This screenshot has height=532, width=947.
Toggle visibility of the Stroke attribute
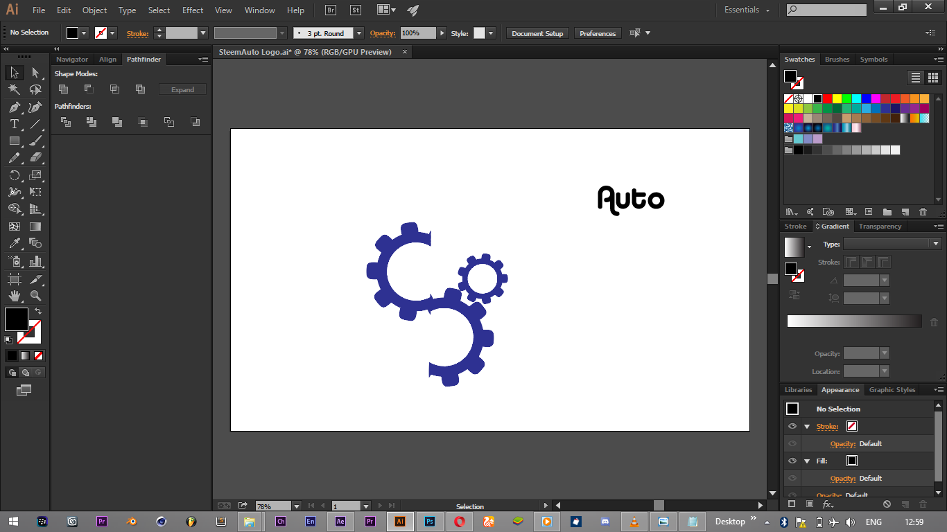coord(792,426)
